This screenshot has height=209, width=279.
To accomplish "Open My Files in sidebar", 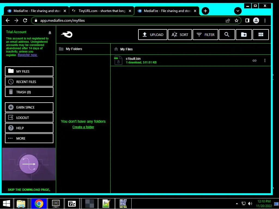I will pos(29,71).
